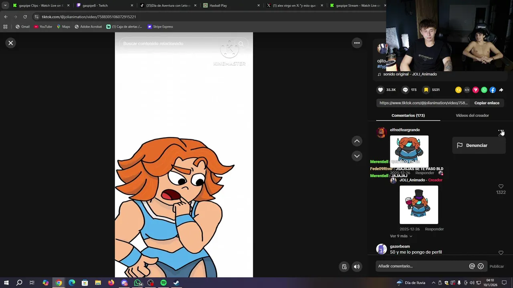Open the Chrome apps grid shortcut
513x288 pixels.
(x=5, y=27)
